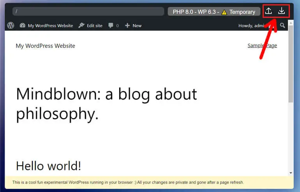Select Edit site text in admin bar
This screenshot has width=300, height=192.
pyautogui.click(x=94, y=26)
